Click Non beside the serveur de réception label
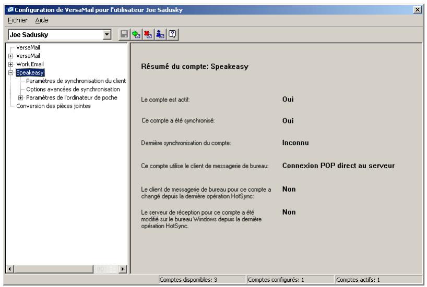Image resolution: width=427 pixels, height=287 pixels. click(x=289, y=212)
